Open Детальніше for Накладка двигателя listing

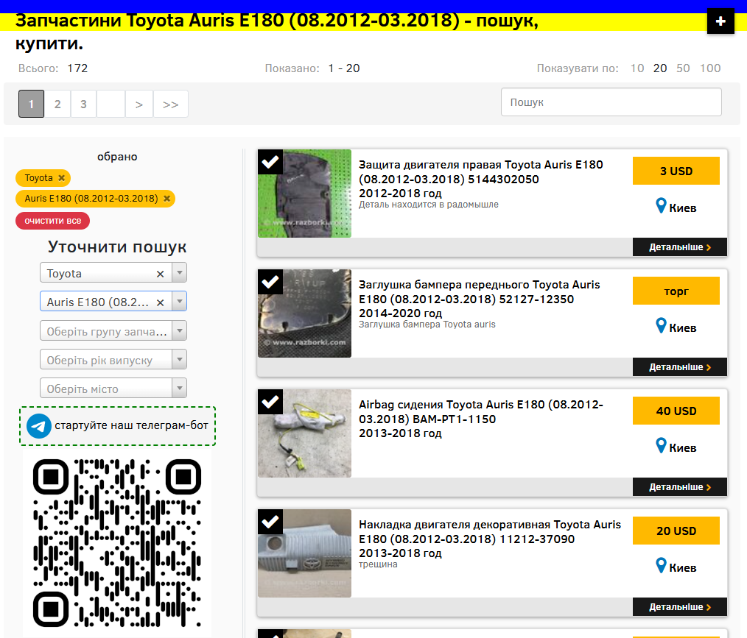680,606
